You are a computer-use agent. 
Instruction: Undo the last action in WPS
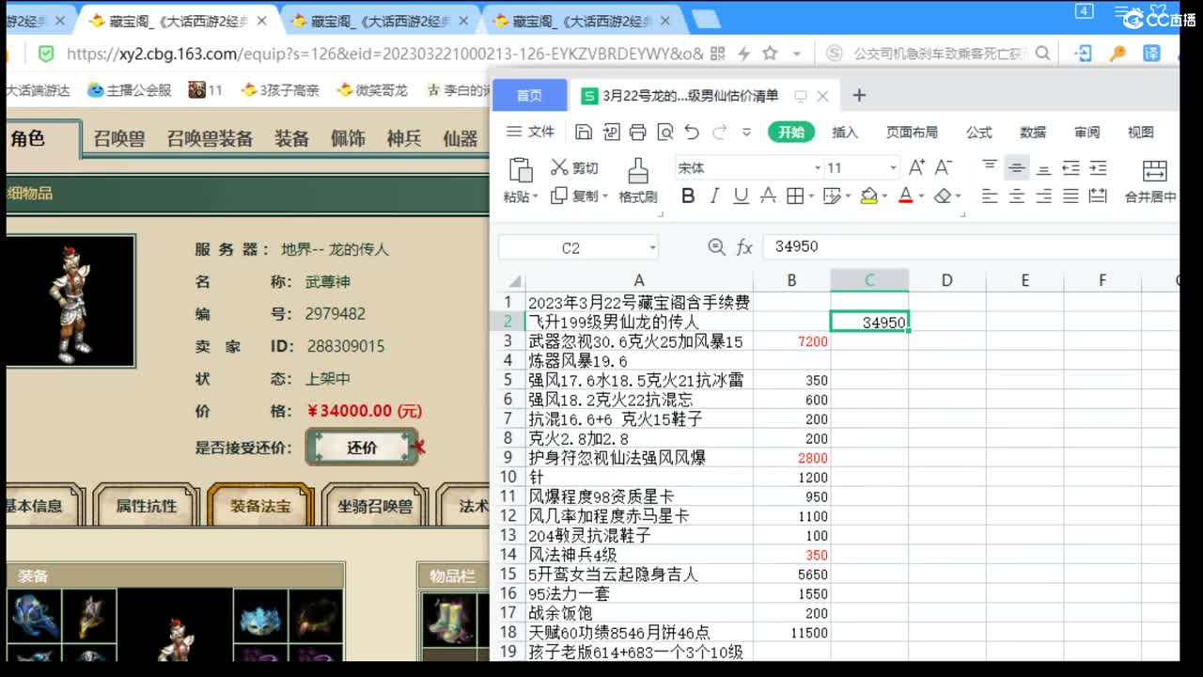pos(692,132)
